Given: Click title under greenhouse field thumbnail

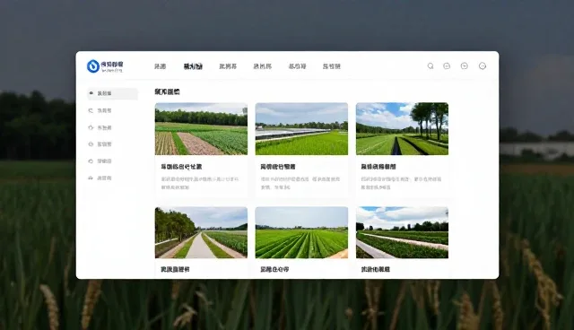Looking at the screenshot, I should [x=278, y=167].
